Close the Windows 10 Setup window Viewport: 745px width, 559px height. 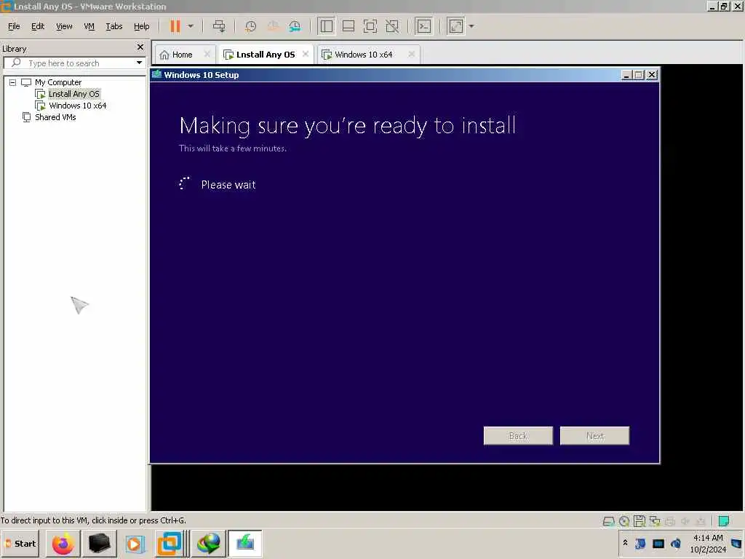click(x=652, y=75)
